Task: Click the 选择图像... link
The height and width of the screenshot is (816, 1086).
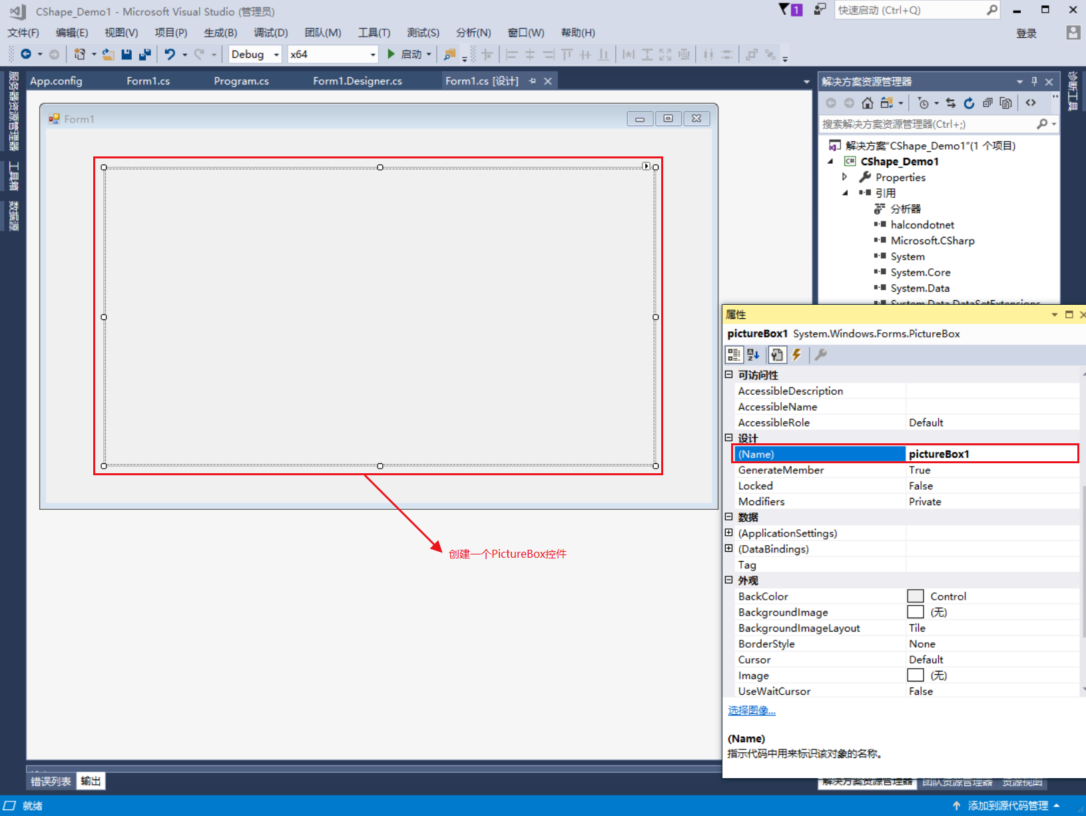Action: coord(752,710)
